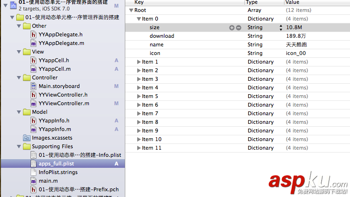
Task: Expand the Item 5 dictionary
Action: [x=139, y=97]
